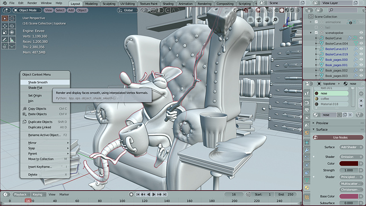366x206 pixels.
Task: Open the Add menu in viewport header
Action: pyautogui.click(x=71, y=10)
